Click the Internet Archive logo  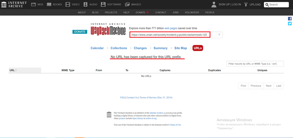click(x=14, y=4)
